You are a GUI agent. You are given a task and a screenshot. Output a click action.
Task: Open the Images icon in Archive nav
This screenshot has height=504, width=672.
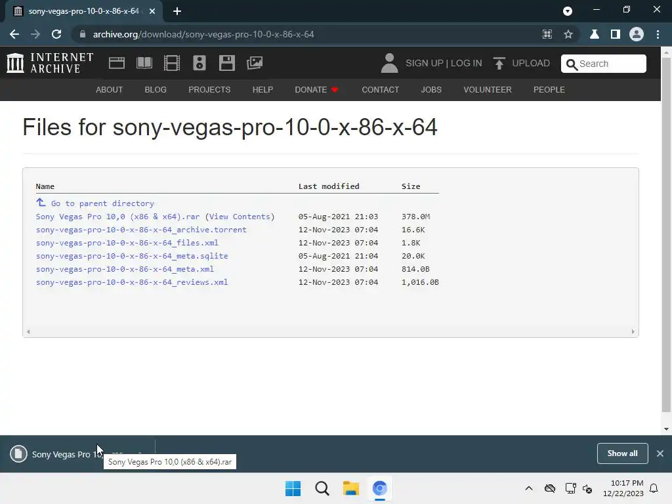point(255,63)
